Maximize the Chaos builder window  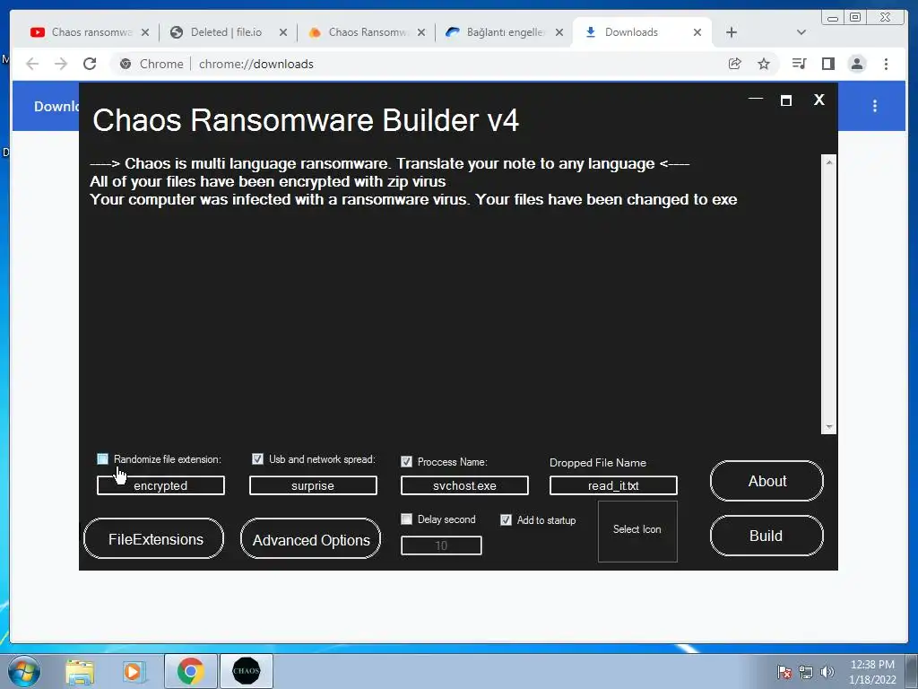[786, 100]
